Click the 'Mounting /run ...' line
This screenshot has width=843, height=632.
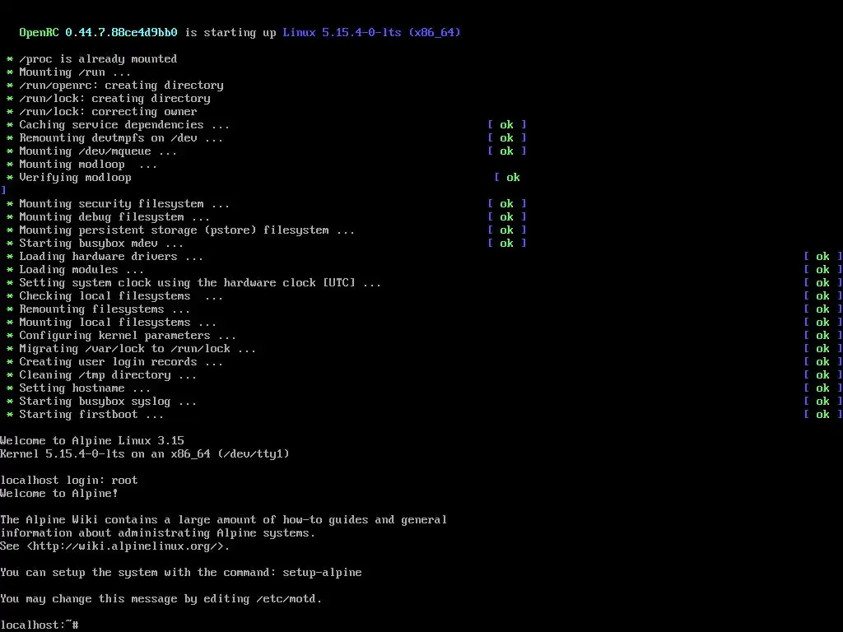point(75,72)
